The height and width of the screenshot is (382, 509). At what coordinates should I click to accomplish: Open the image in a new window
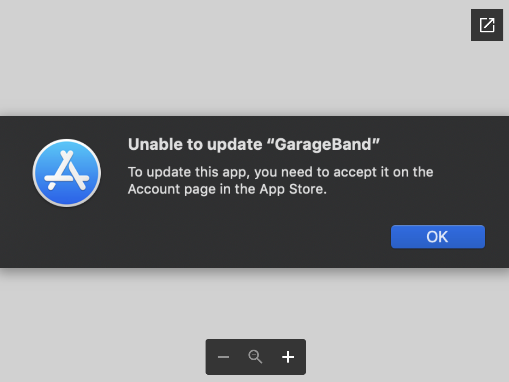click(x=487, y=25)
